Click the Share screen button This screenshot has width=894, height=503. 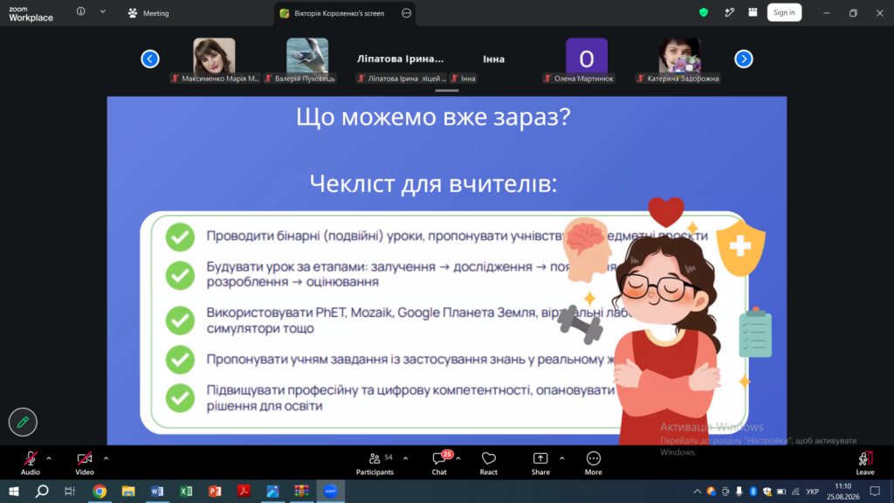tap(540, 463)
